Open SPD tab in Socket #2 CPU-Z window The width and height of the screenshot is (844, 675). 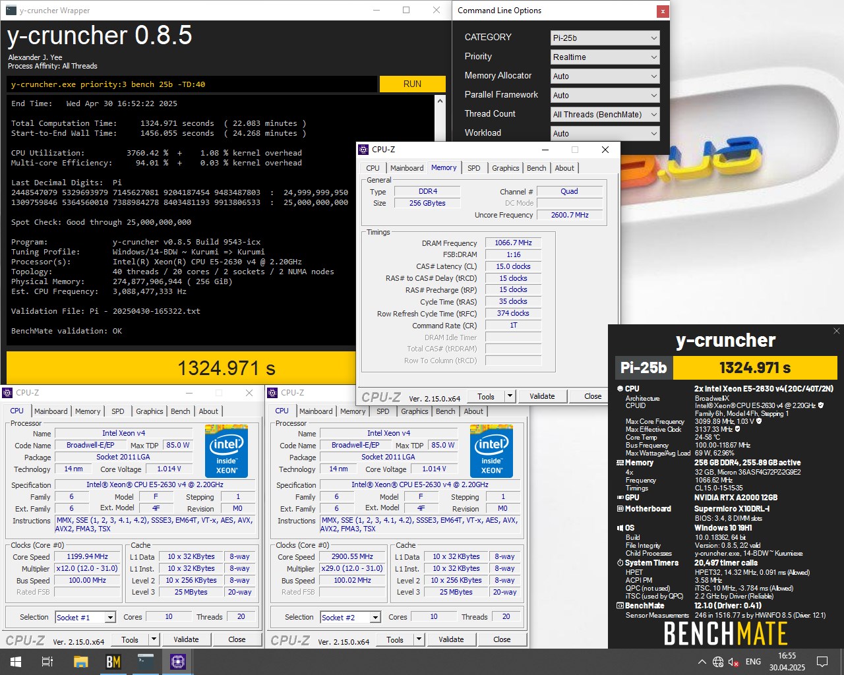pos(382,411)
